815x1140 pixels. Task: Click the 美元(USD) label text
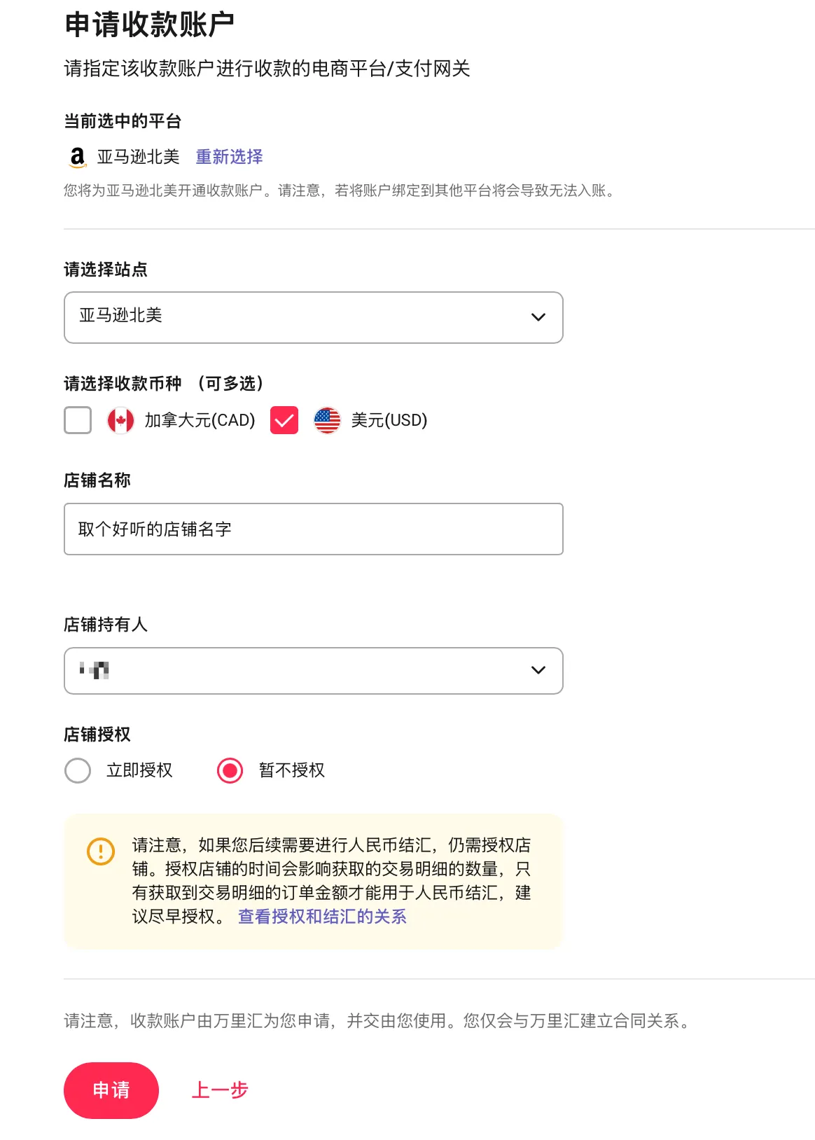[389, 420]
